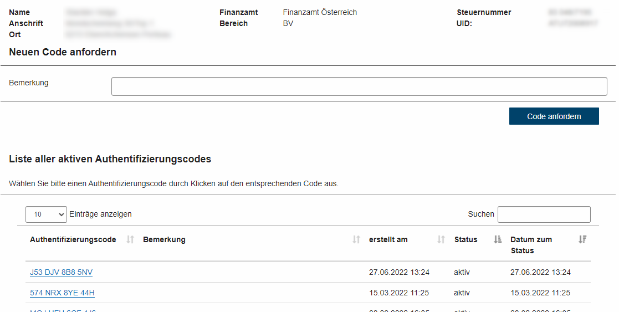Focus the Bemerkung text input field
619x312 pixels.
[x=359, y=86]
